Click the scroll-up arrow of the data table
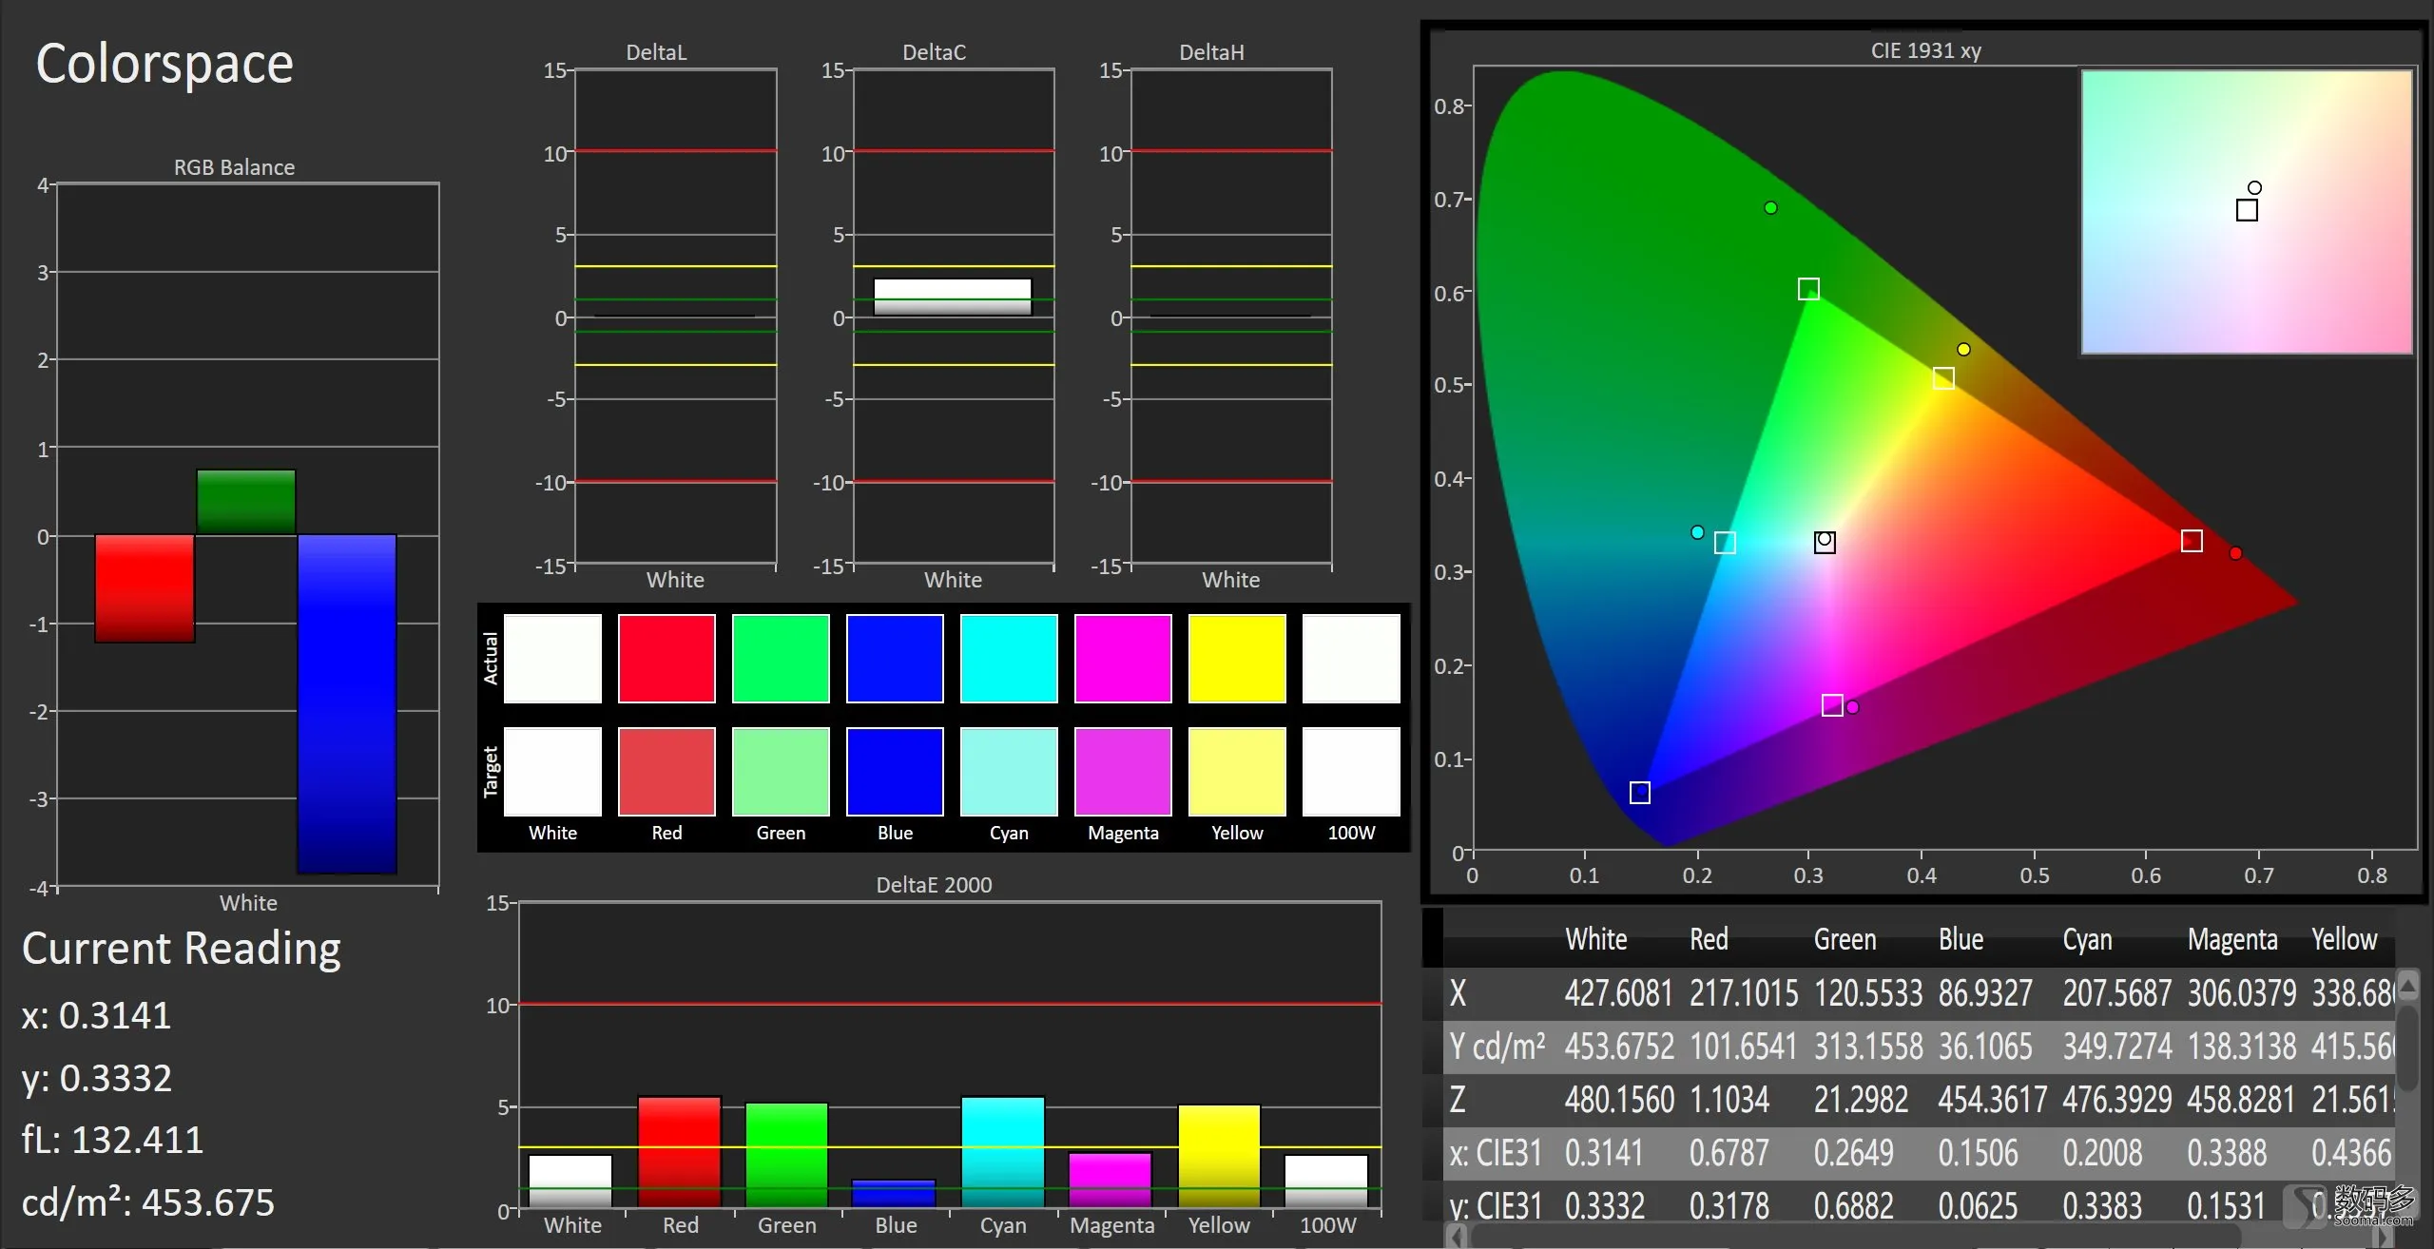Screen dimensions: 2434x1249 click(2407, 986)
